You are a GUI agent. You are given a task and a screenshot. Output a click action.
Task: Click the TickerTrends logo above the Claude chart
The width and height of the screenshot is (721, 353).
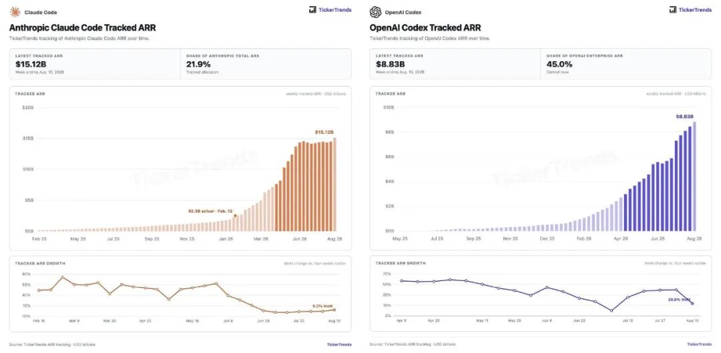pyautogui.click(x=330, y=9)
